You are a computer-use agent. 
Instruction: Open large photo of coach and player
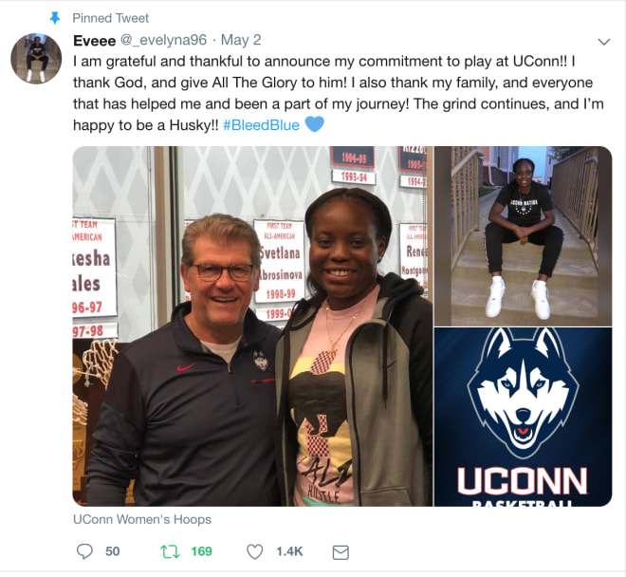click(x=252, y=326)
